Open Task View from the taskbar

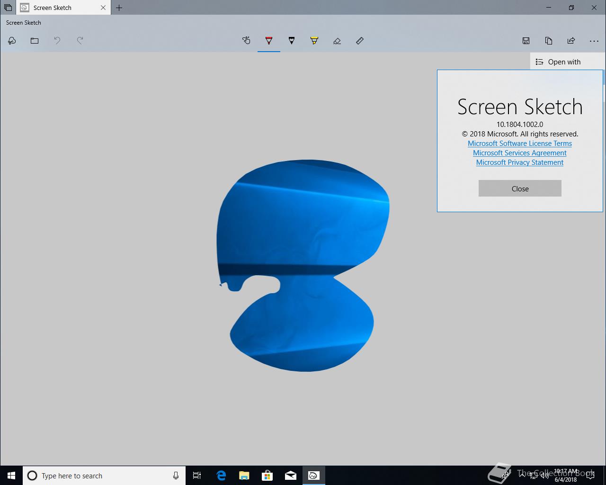[x=197, y=476]
